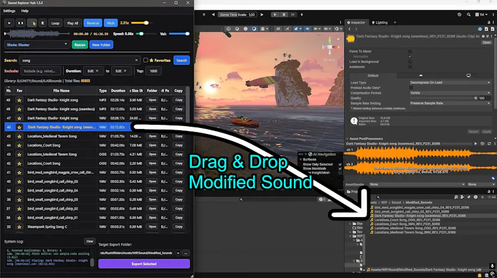Click Copy for Locations_Medieval Tavern Song row 45
497x278 pixels.
tap(179, 136)
